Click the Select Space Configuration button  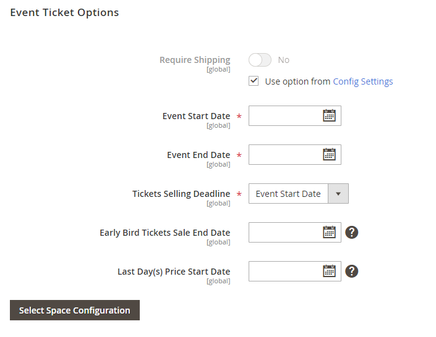(x=75, y=310)
